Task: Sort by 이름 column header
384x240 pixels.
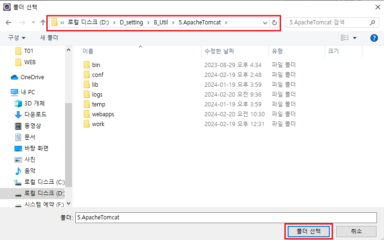Action: click(x=88, y=51)
